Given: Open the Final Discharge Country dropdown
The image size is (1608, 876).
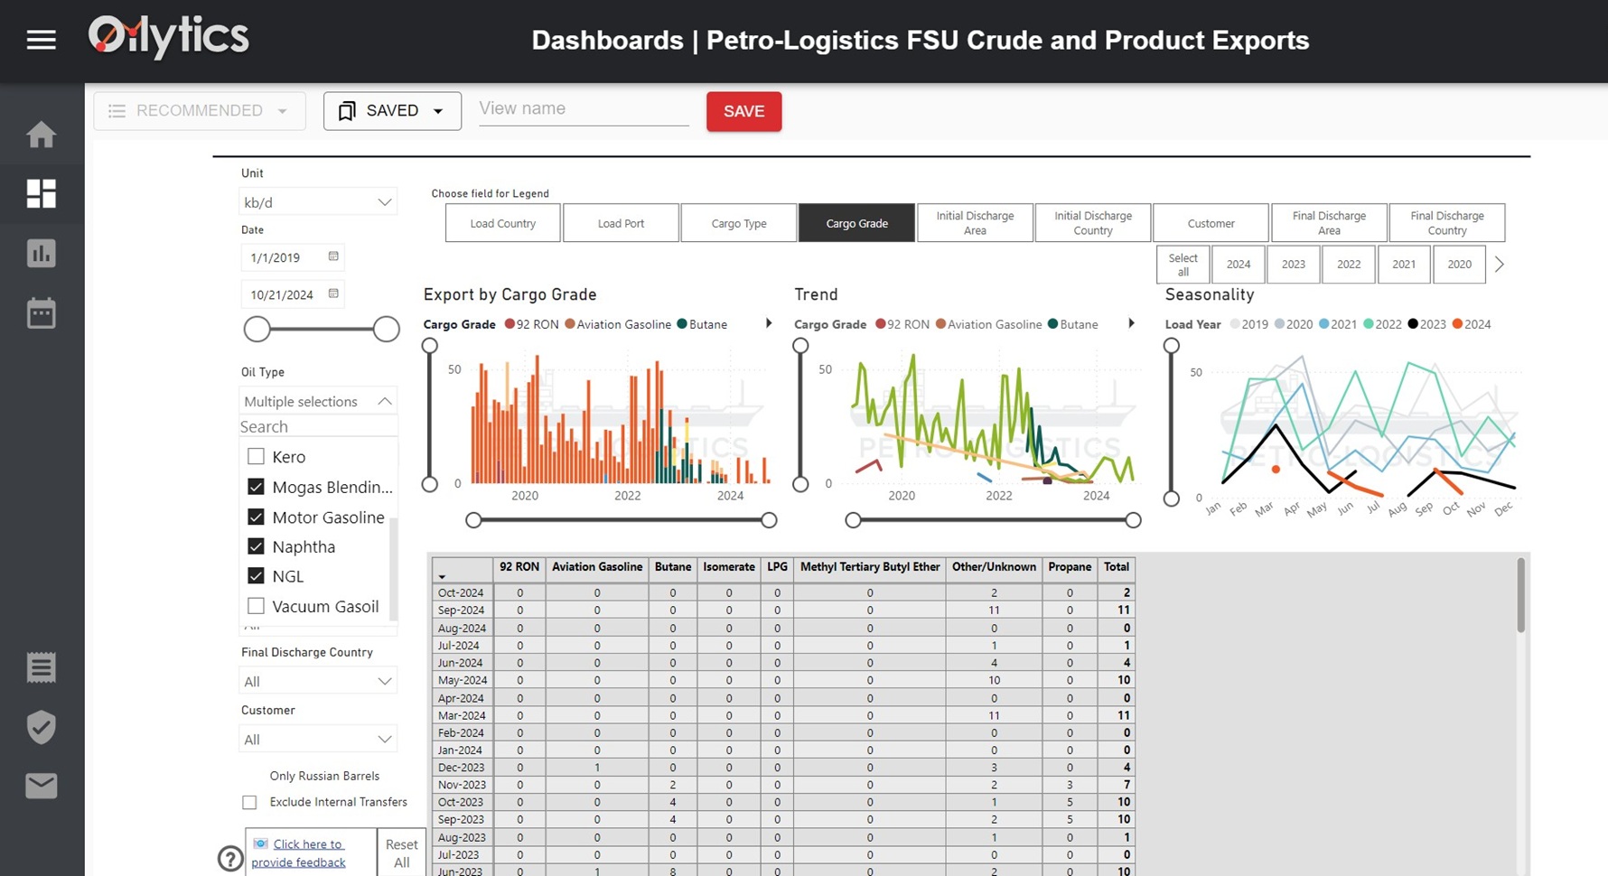Looking at the screenshot, I should (x=318, y=681).
